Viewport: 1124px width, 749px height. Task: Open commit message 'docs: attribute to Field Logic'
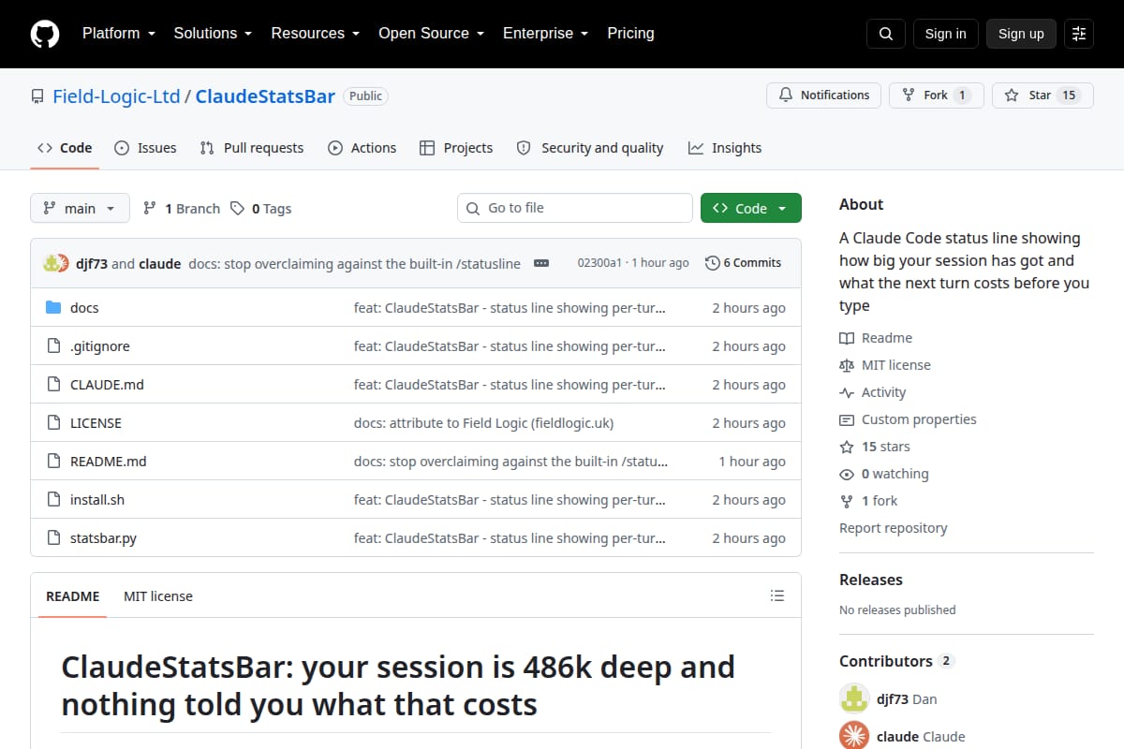coord(483,423)
